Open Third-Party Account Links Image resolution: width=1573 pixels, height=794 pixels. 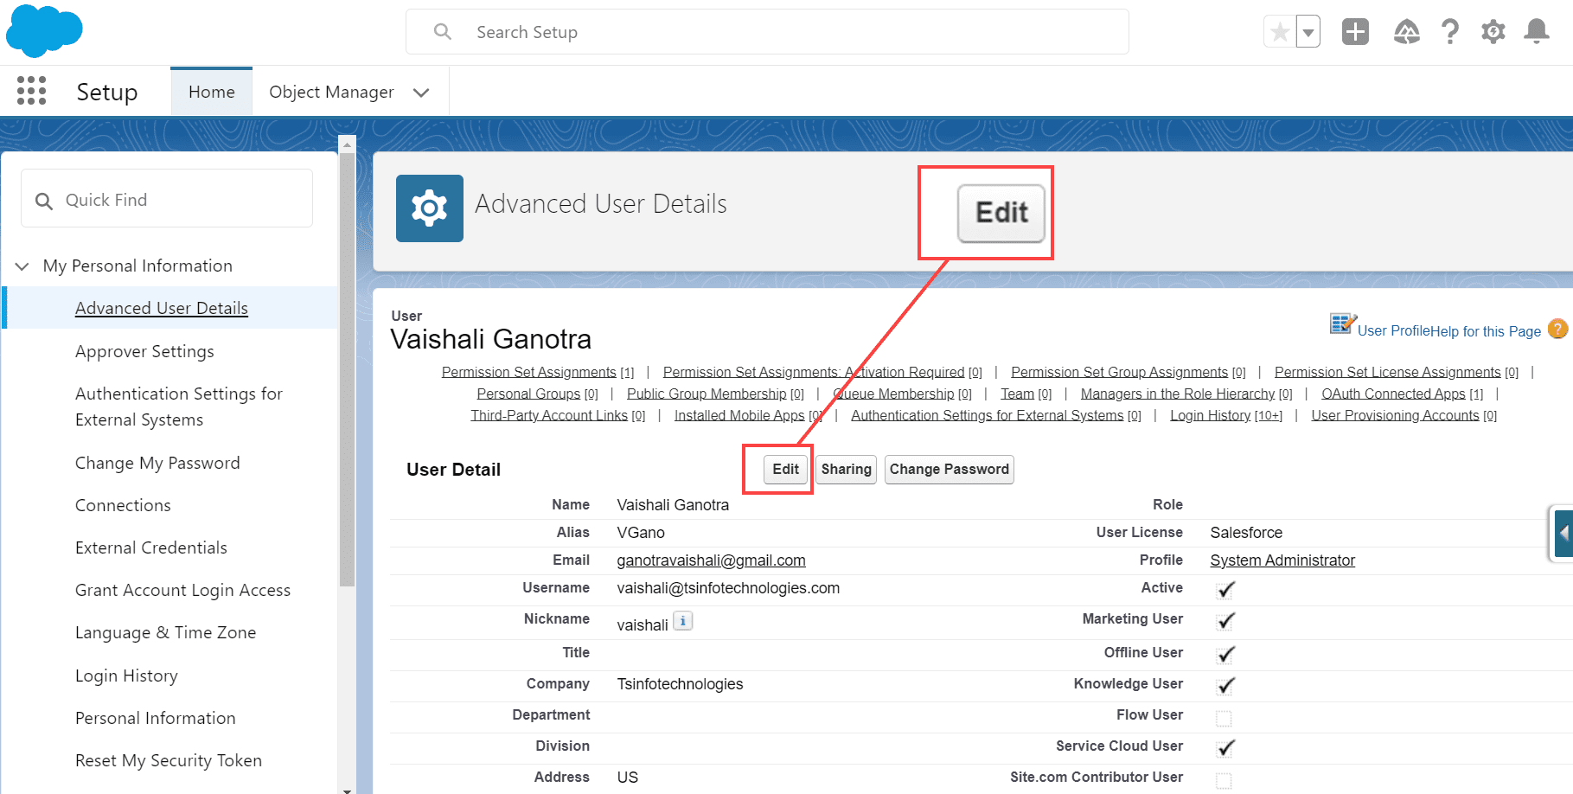tap(549, 415)
